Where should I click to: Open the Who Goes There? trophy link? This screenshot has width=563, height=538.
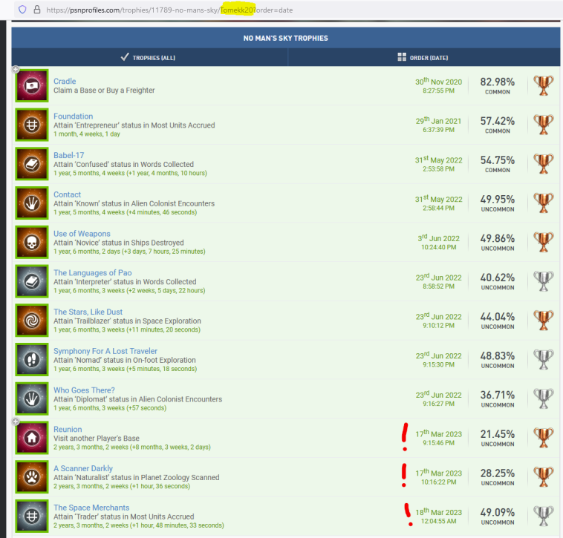pos(84,390)
